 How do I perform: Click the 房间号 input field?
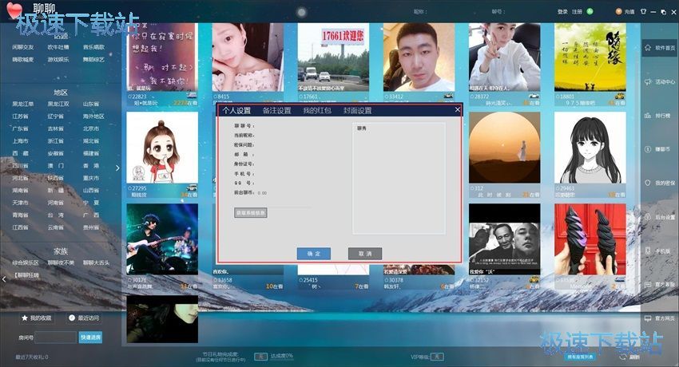[55, 337]
